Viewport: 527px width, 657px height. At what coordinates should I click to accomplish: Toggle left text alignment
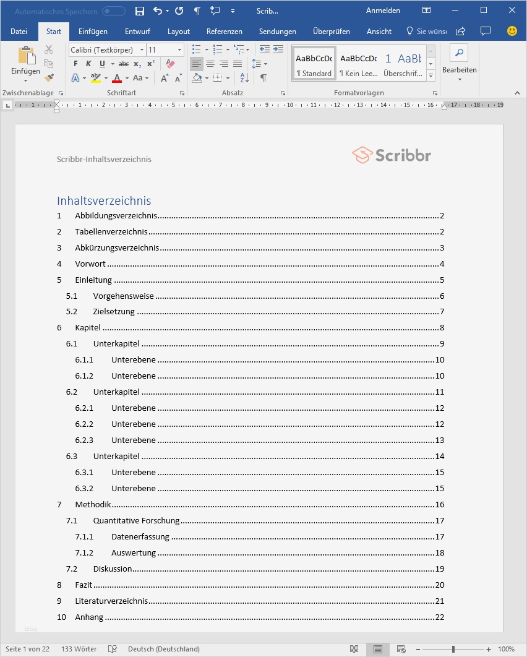[197, 64]
